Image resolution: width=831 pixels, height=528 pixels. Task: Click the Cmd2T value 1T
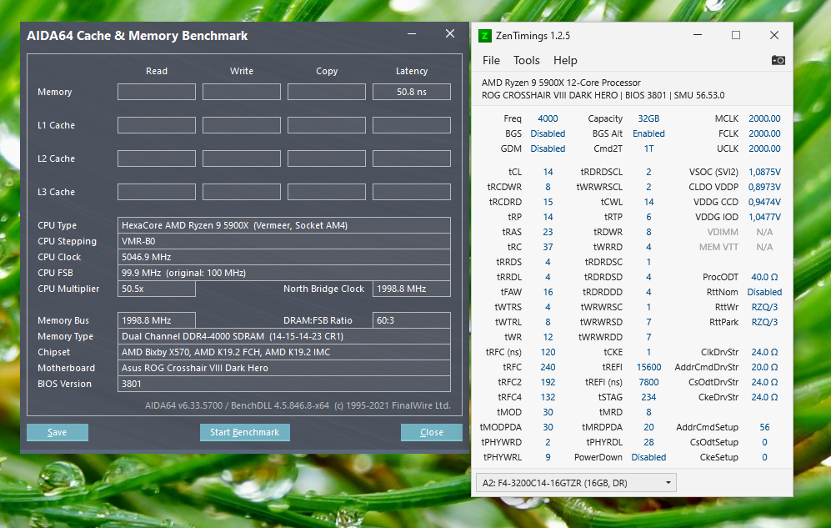click(x=648, y=148)
